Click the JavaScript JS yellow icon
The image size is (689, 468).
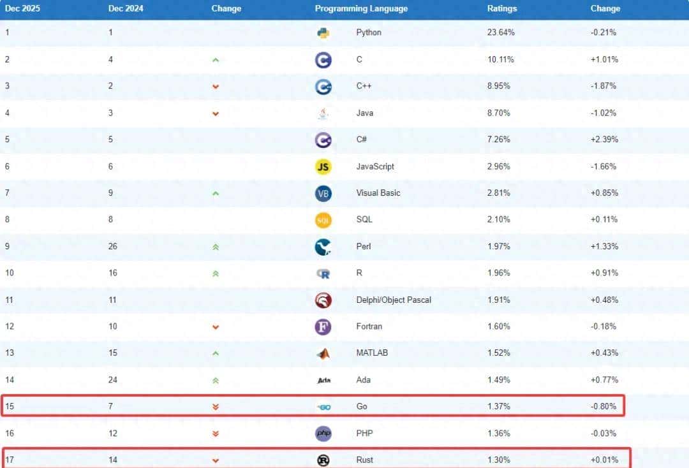click(323, 166)
